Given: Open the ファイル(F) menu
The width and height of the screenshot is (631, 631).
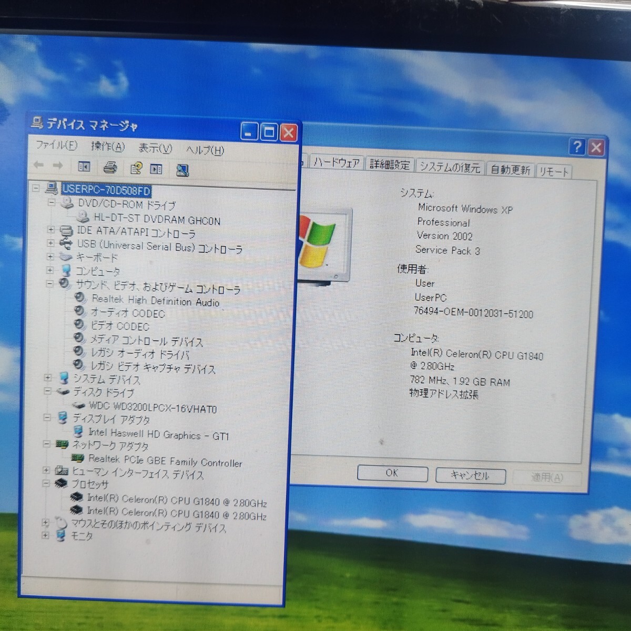Looking at the screenshot, I should pyautogui.click(x=56, y=145).
